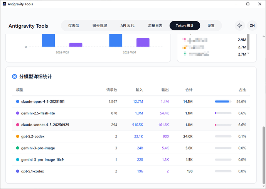Viewport: 266px width, 189px height.
Task: Click the scroll-up arrow of page scrollbar
Action: pos(264,36)
